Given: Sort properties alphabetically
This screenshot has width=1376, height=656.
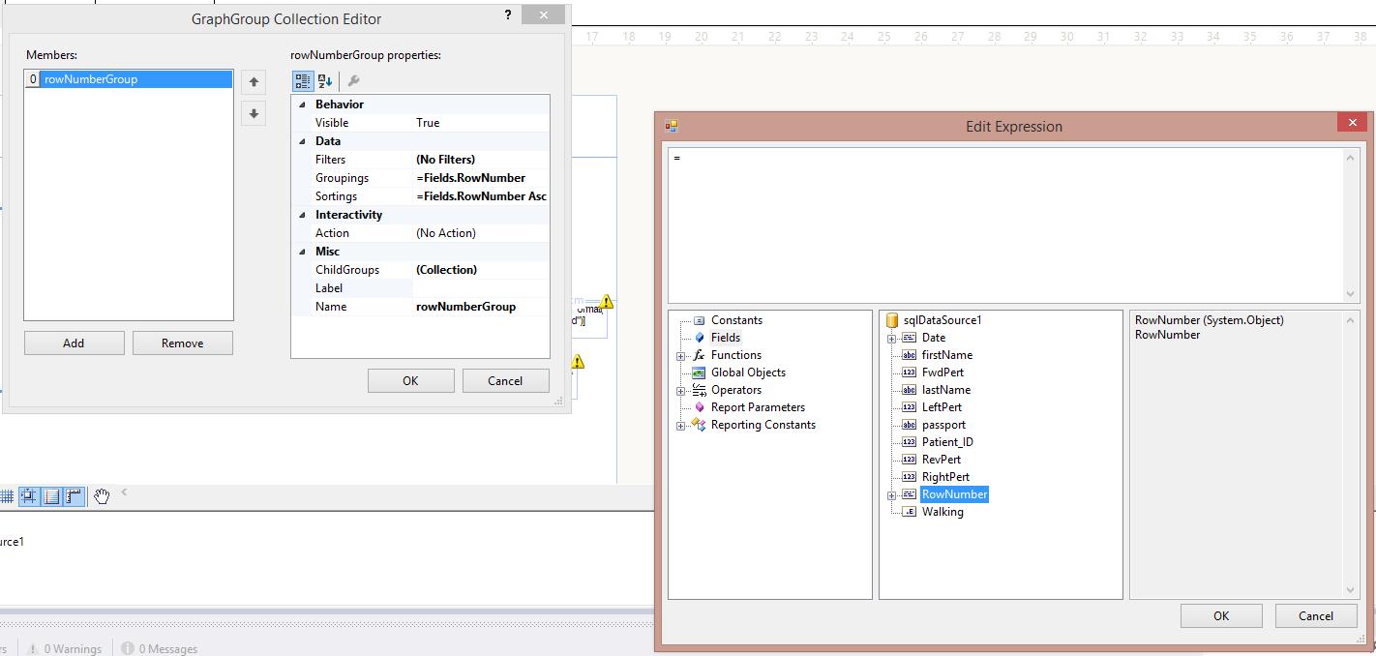Looking at the screenshot, I should [325, 81].
